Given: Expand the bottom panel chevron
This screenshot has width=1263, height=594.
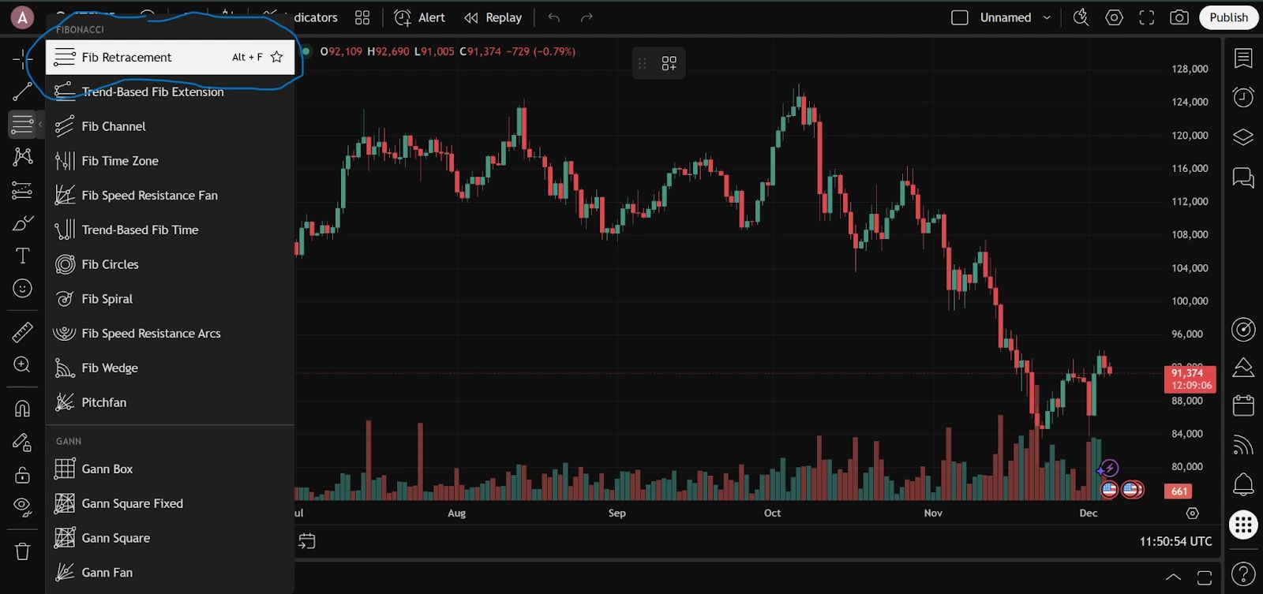Looking at the screenshot, I should 1173,577.
